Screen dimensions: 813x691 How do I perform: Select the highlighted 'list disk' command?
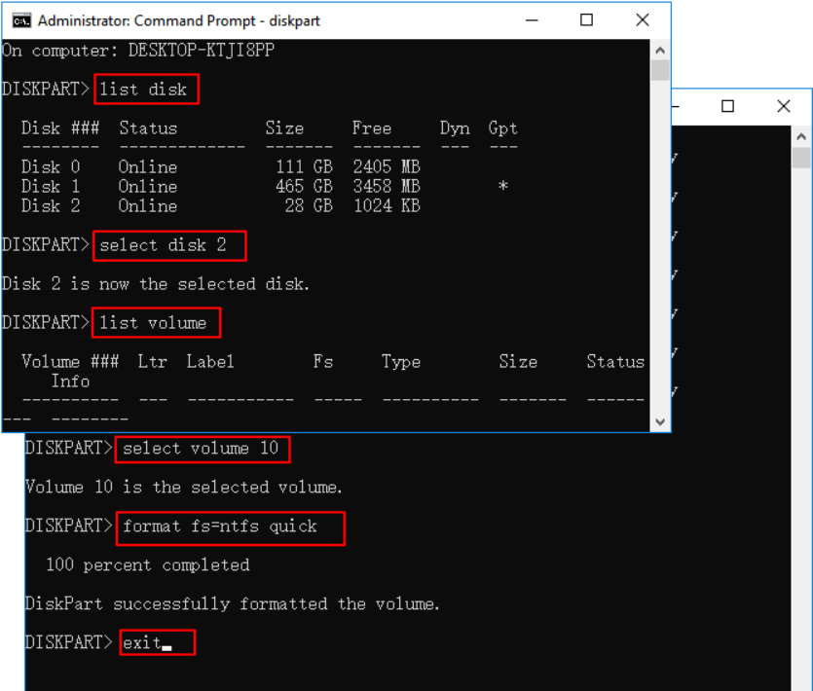[x=146, y=89]
